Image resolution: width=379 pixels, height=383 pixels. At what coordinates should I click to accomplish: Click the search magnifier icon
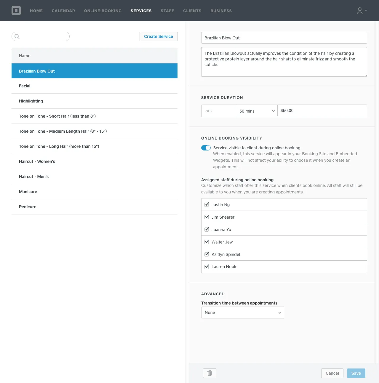point(17,36)
